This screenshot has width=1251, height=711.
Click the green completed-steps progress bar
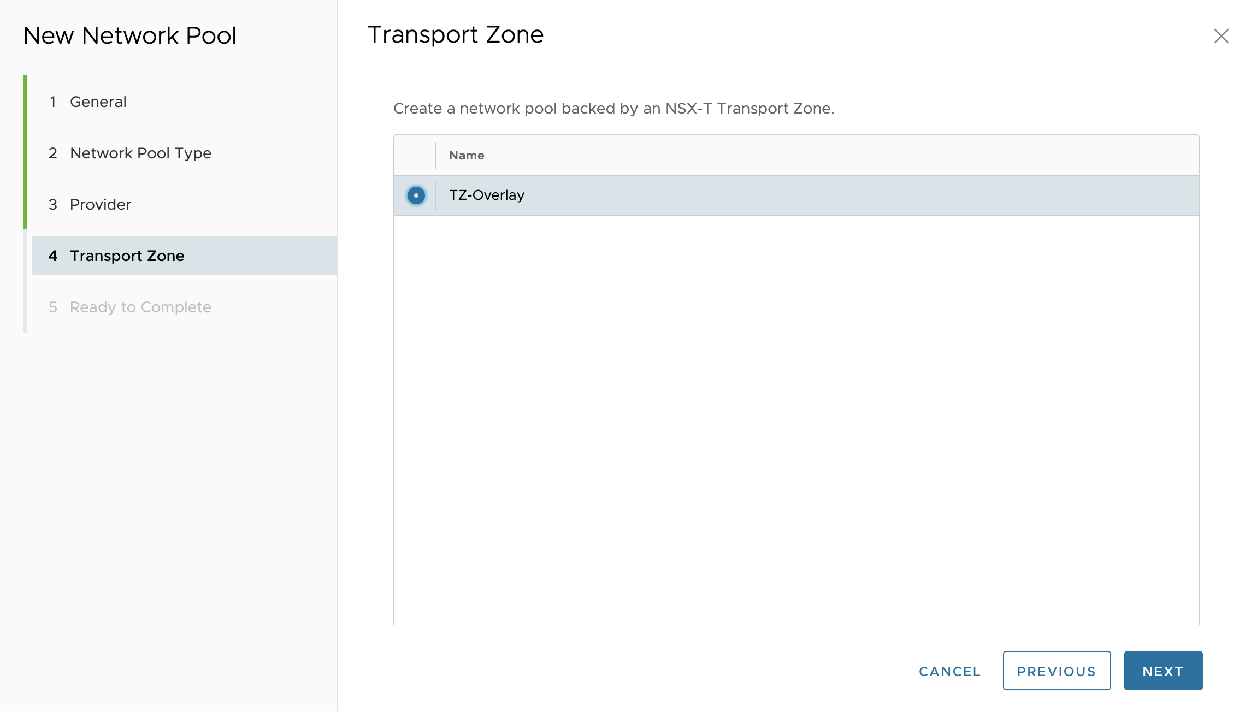point(25,152)
